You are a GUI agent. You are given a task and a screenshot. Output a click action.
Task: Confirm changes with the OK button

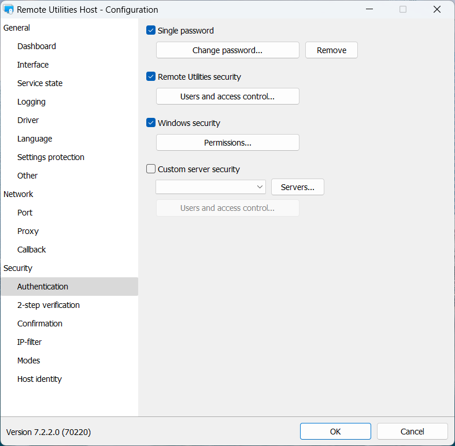click(x=335, y=432)
